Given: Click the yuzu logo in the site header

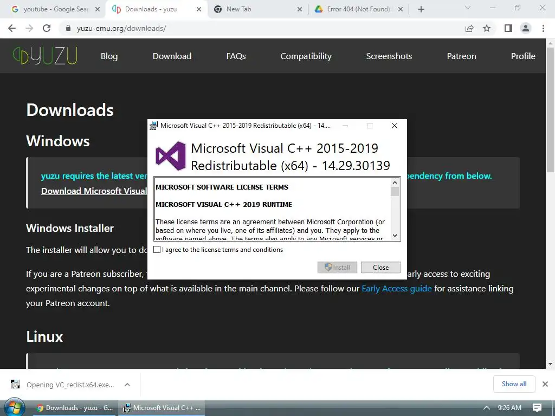Looking at the screenshot, I should [x=45, y=56].
